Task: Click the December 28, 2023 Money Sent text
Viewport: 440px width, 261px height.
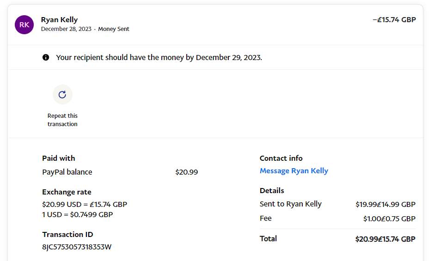Action: [x=85, y=29]
